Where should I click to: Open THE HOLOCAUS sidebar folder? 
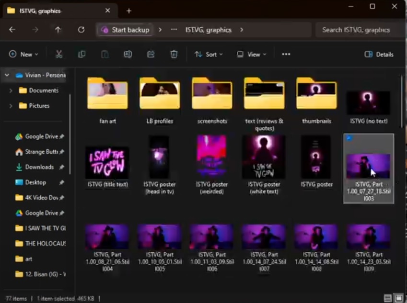40,243
